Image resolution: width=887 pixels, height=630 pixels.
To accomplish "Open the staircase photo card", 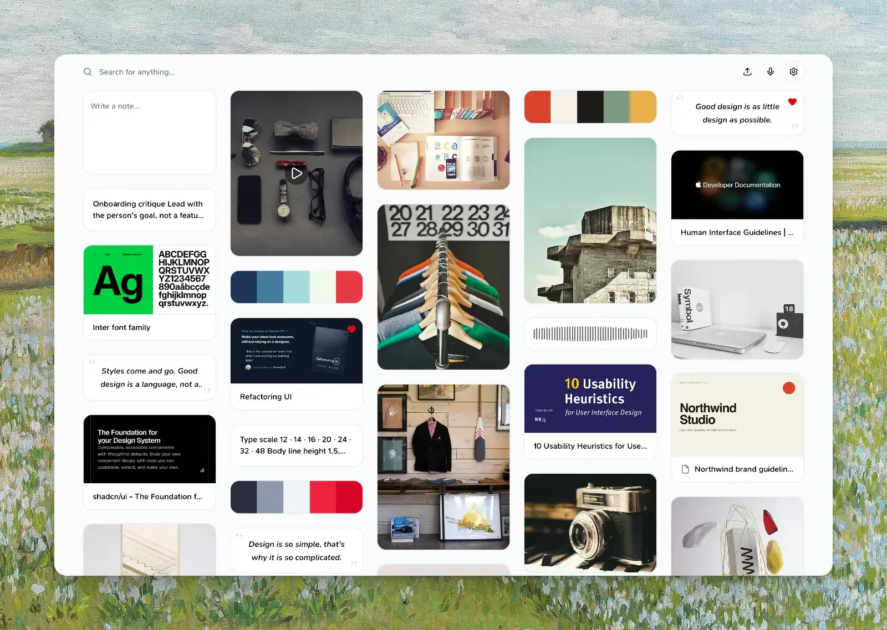I will coord(150,550).
